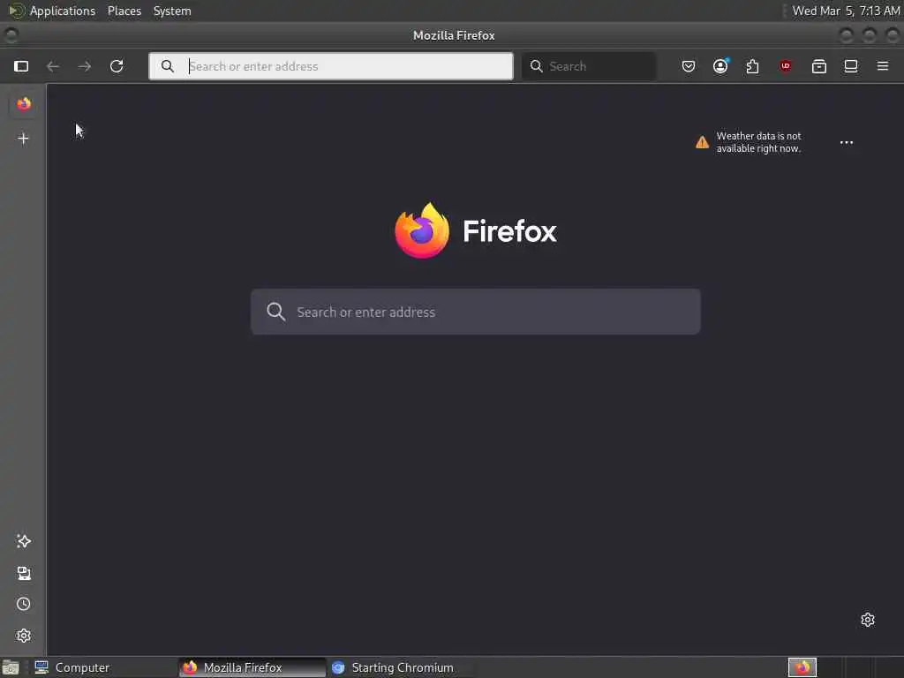
Task: Save page to Pocket
Action: pos(689,66)
